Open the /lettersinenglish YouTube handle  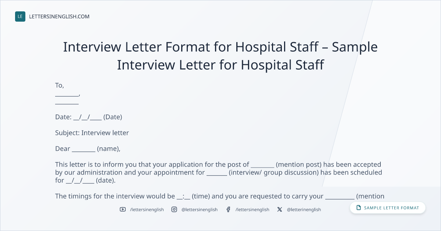pyautogui.click(x=147, y=210)
